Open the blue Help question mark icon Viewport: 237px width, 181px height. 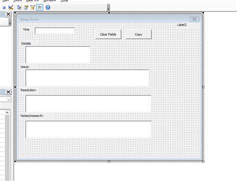pyautogui.click(x=48, y=7)
